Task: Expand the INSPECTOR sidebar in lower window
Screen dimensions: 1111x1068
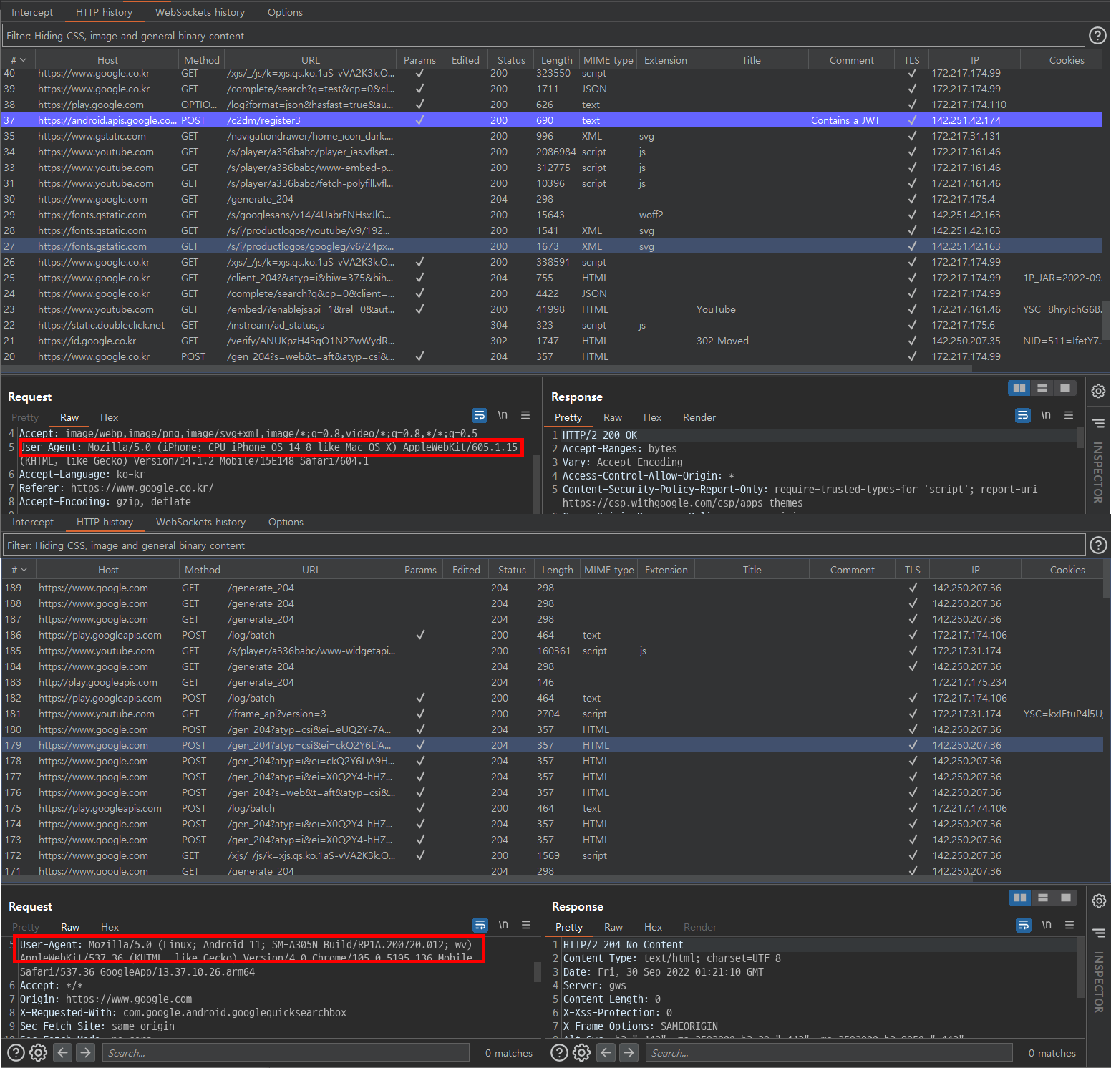Action: (x=1099, y=982)
